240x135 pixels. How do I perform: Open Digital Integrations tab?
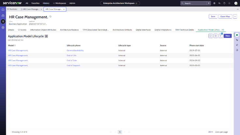tap(163, 30)
